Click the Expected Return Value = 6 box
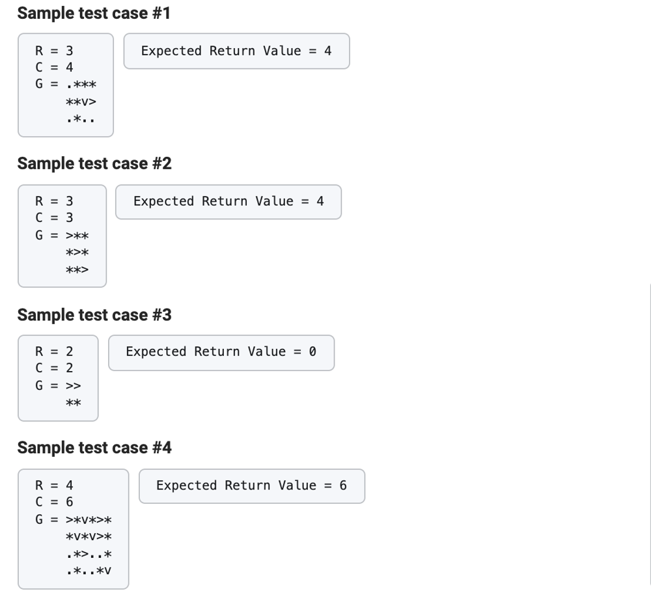 (252, 486)
